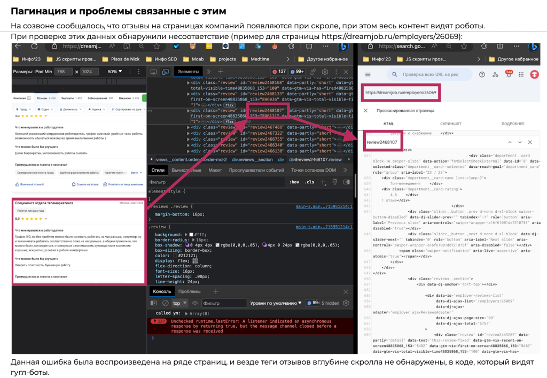Screen dimensions: 547x378
Task: Click the zoom-out magnifier in the dreamjob address bar
Action: pos(141,47)
